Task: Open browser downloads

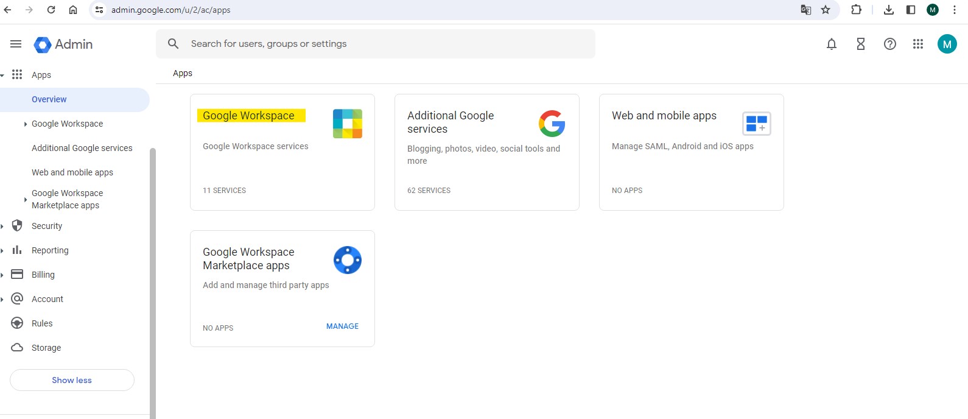Action: [x=889, y=10]
